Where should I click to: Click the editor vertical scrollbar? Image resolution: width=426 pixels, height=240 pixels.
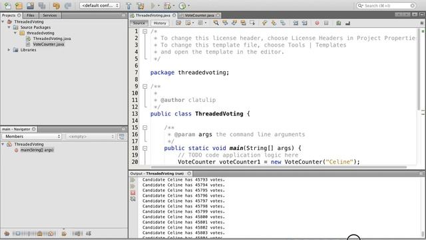pos(419,69)
